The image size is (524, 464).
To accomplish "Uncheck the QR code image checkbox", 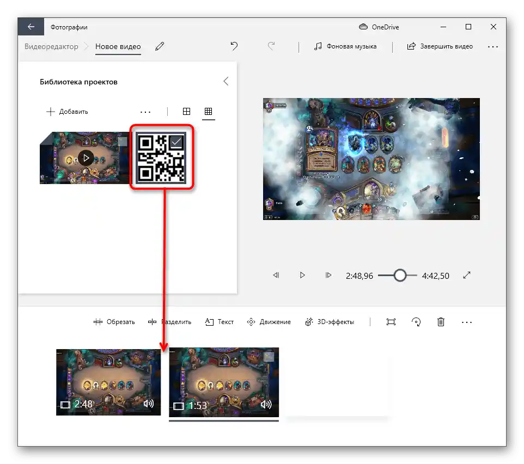I will point(176,142).
